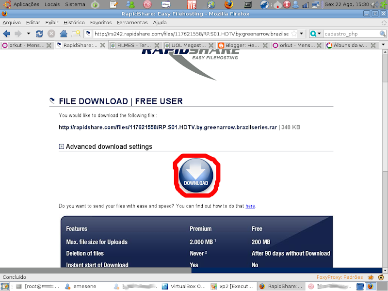Click the stop loading icon
Image resolution: width=388 pixels, height=291 pixels.
click(51, 33)
